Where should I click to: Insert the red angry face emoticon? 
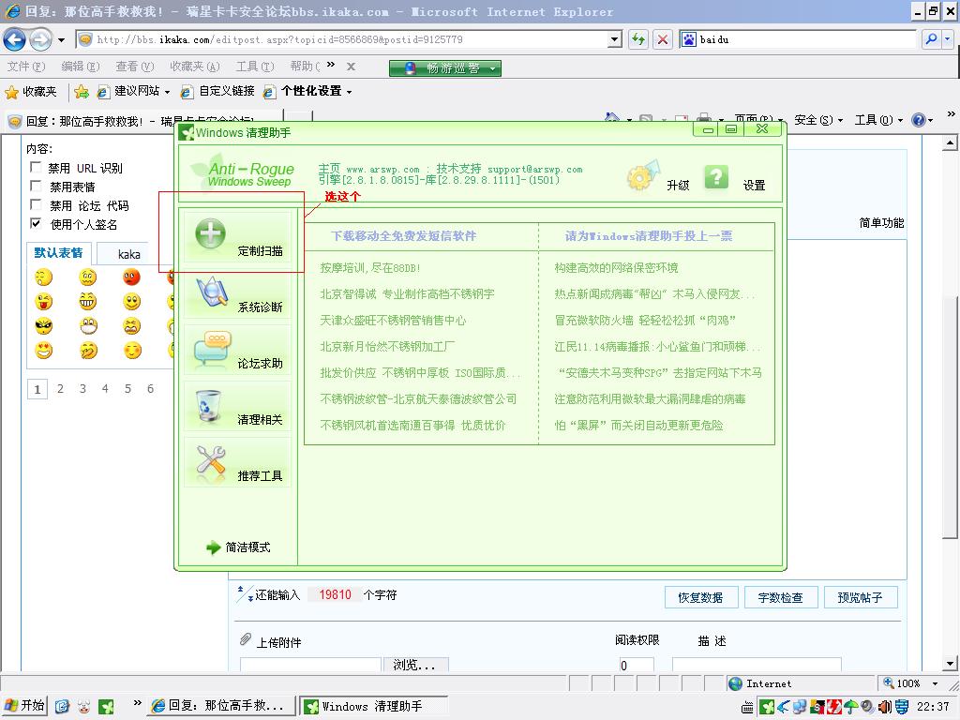point(131,277)
